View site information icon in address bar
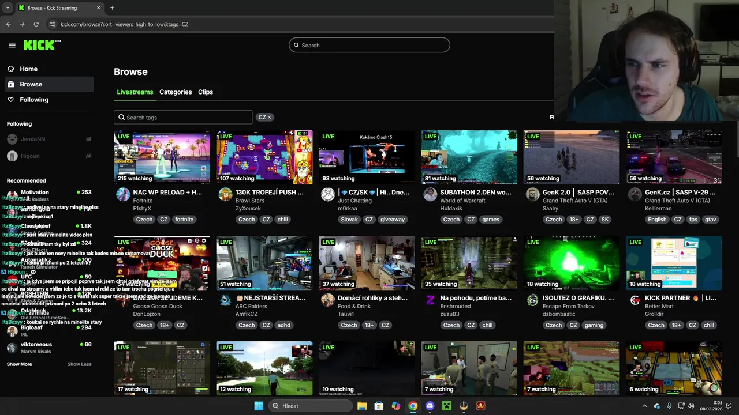 [x=53, y=24]
